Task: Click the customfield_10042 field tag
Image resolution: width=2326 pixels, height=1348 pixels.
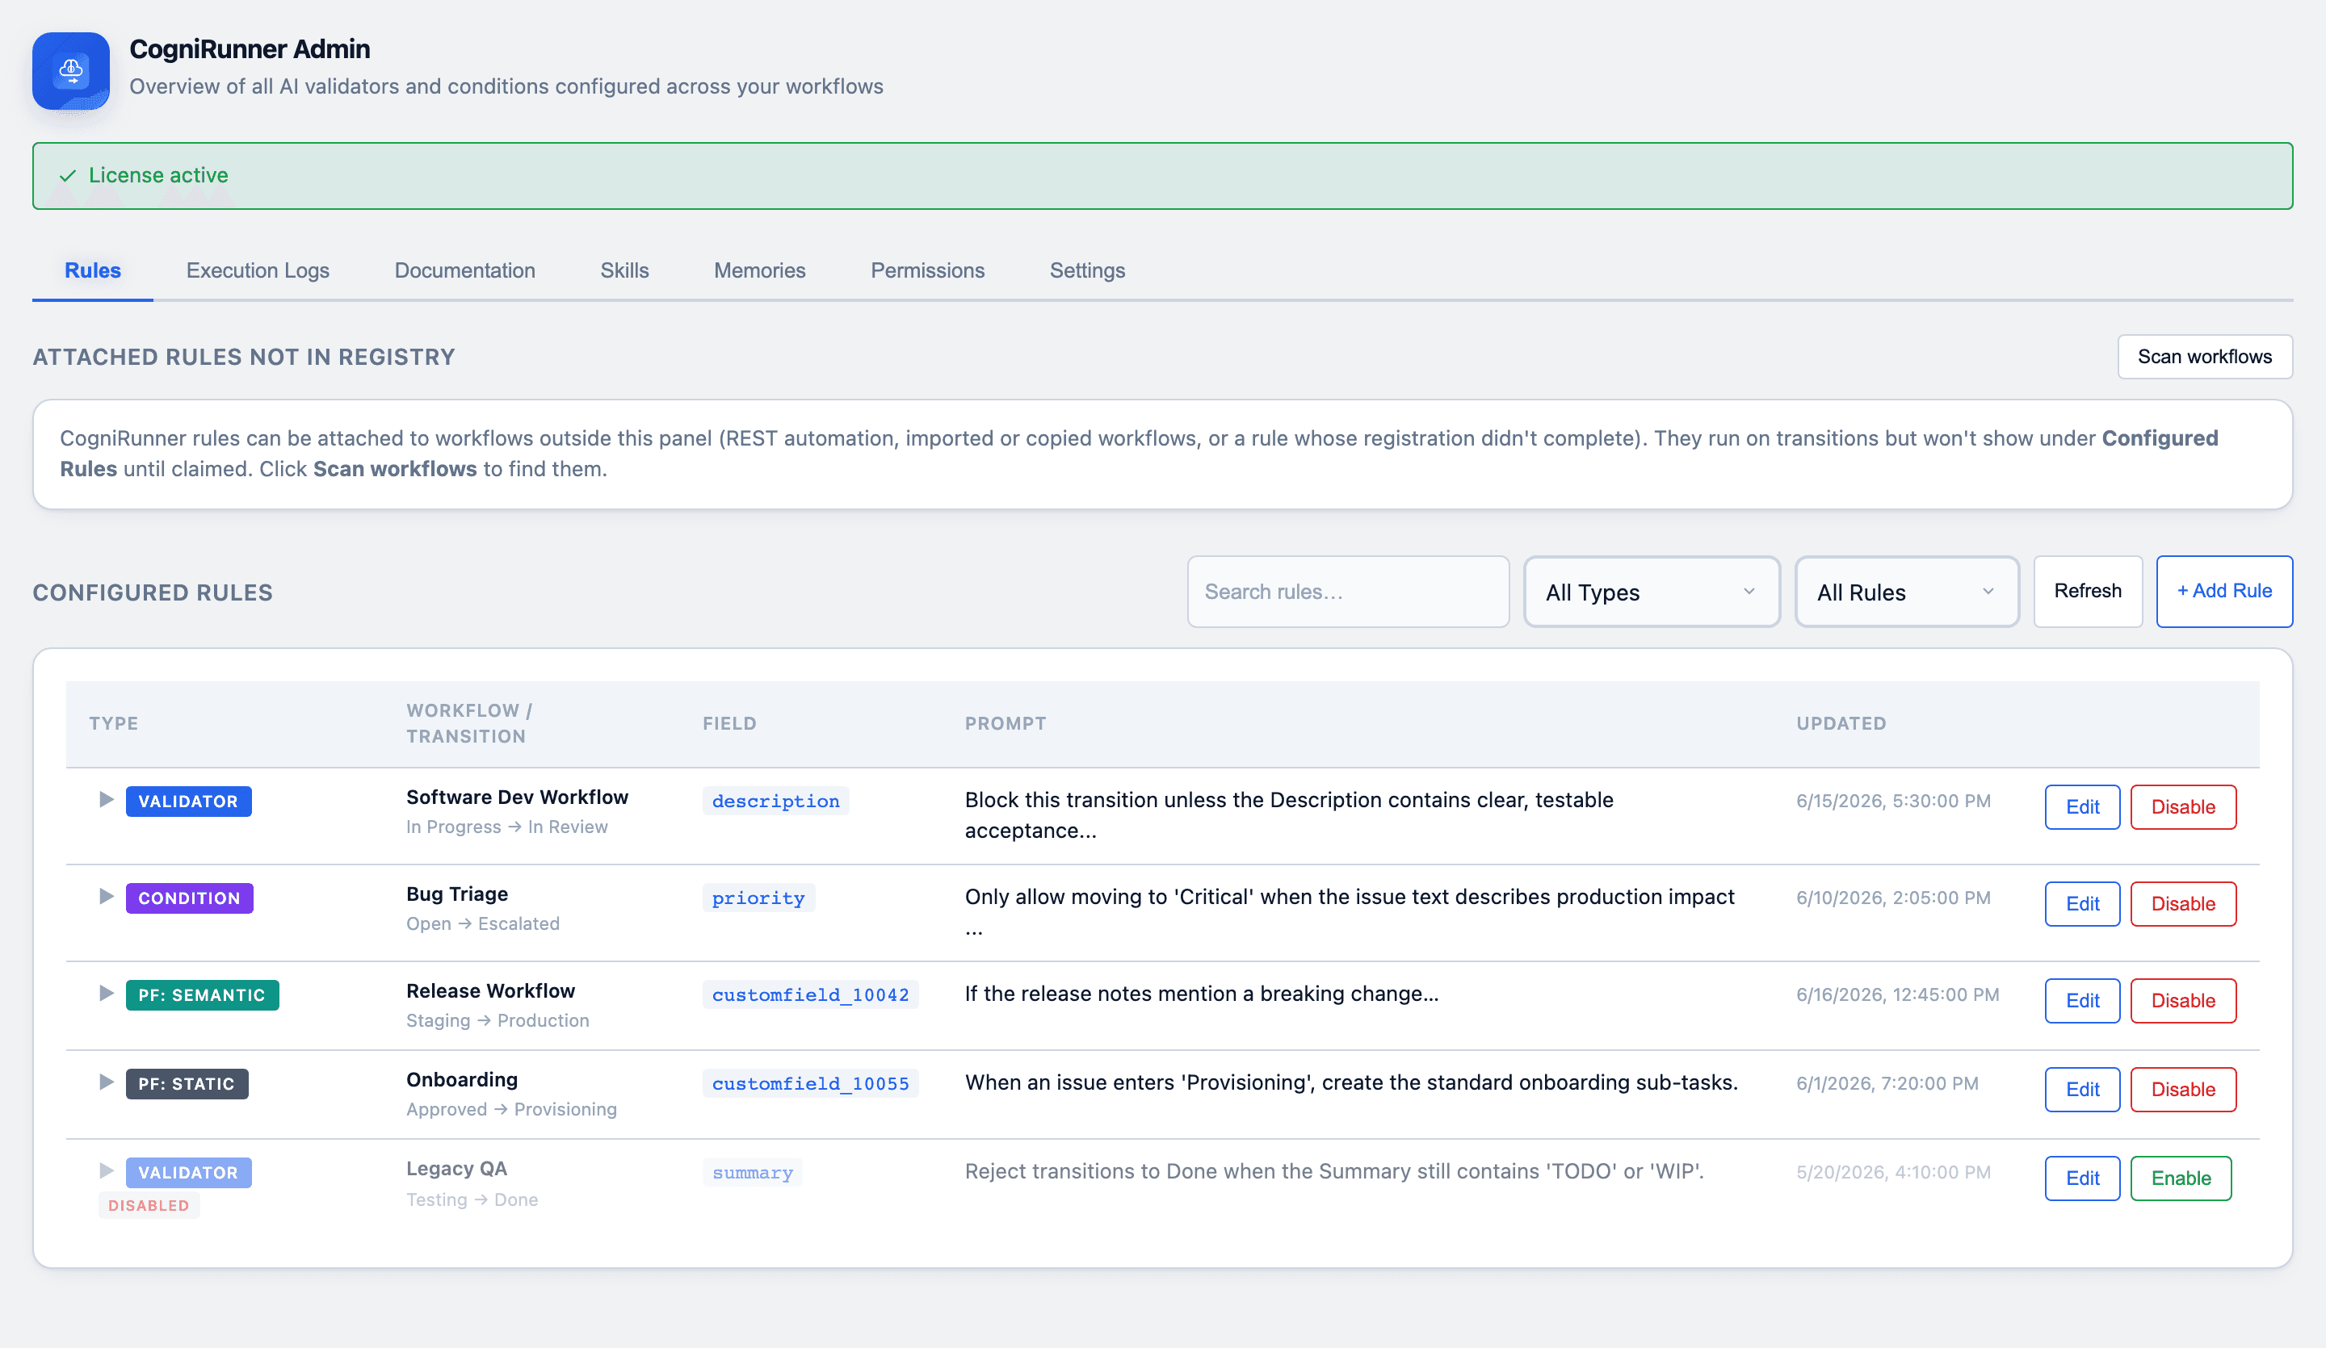Action: (810, 994)
